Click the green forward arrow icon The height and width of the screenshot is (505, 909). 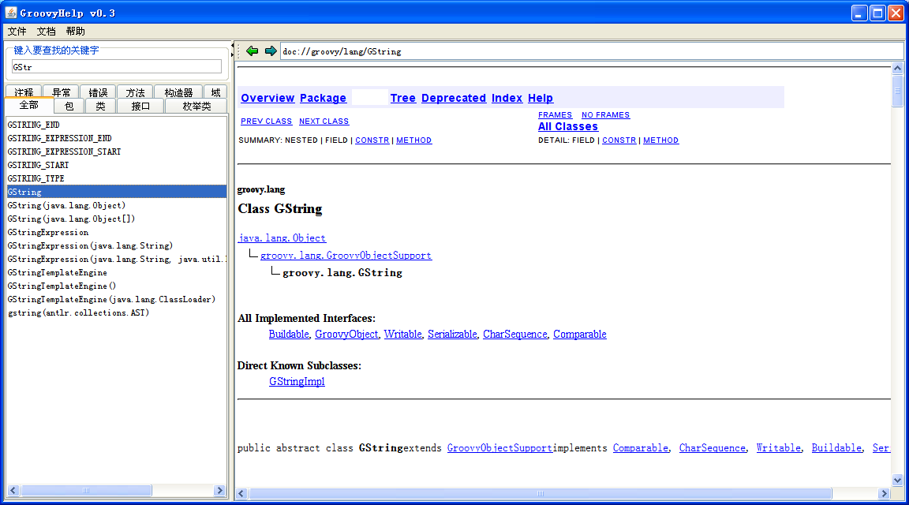271,51
